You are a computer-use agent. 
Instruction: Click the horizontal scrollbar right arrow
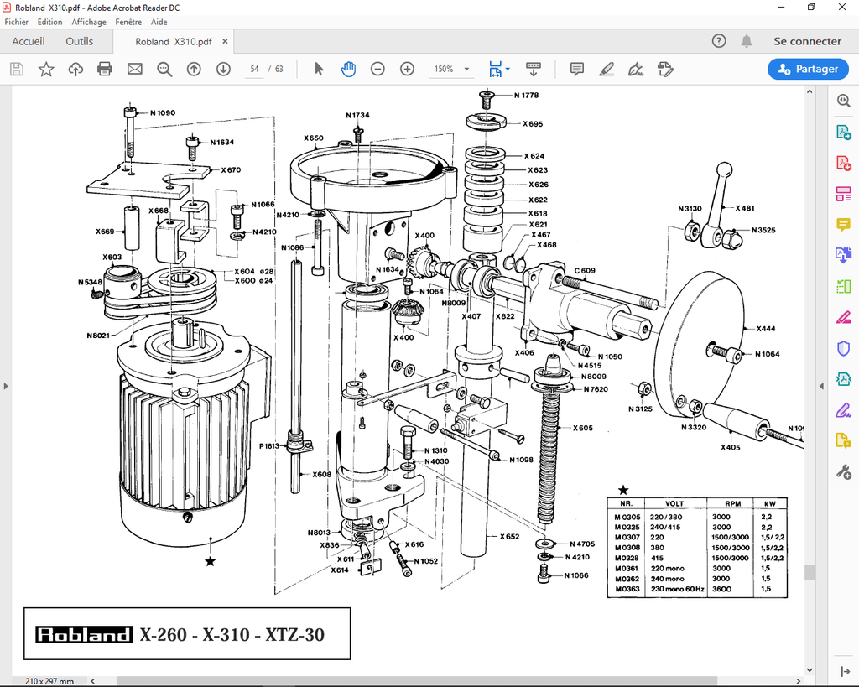pyautogui.click(x=799, y=681)
